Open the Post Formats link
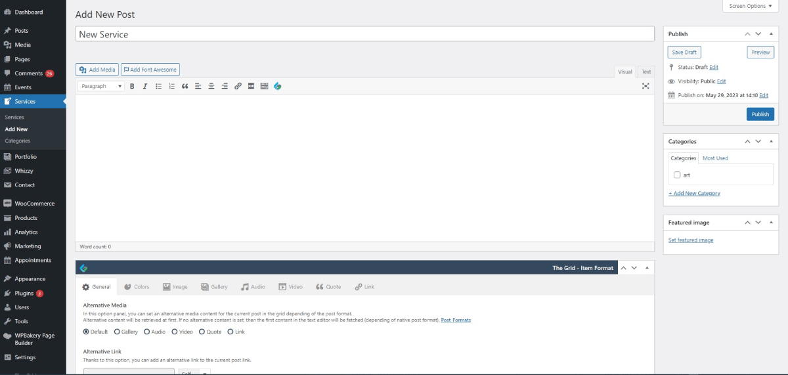The height and width of the screenshot is (375, 788). coord(456,320)
